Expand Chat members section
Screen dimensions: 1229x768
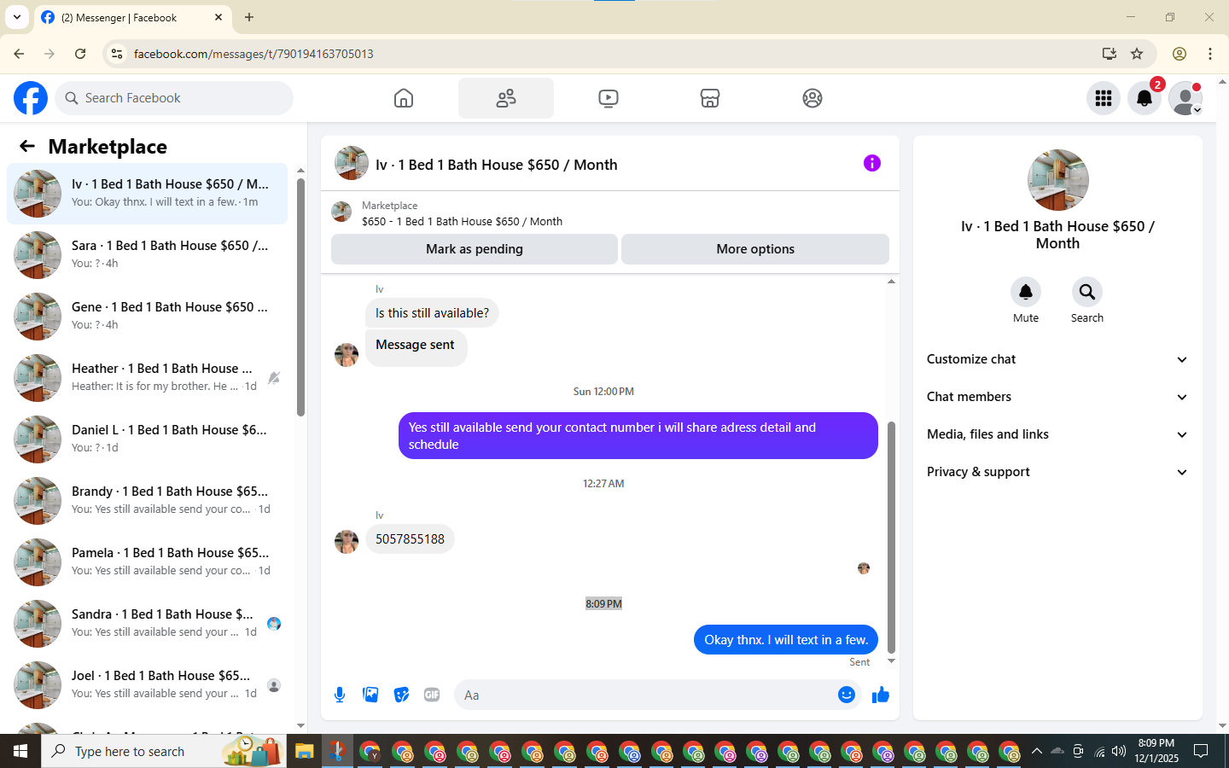click(x=1057, y=397)
